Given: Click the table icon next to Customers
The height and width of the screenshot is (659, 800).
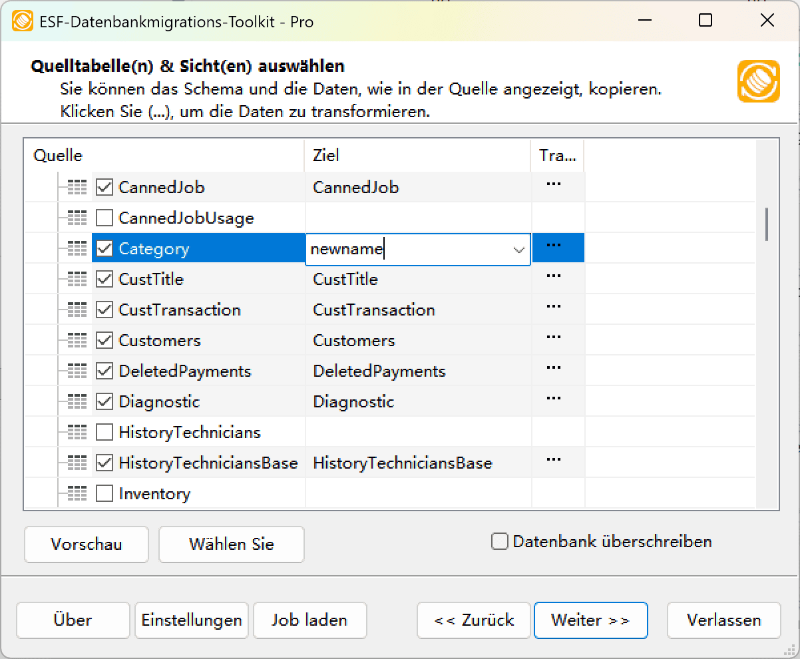Looking at the screenshot, I should [77, 341].
